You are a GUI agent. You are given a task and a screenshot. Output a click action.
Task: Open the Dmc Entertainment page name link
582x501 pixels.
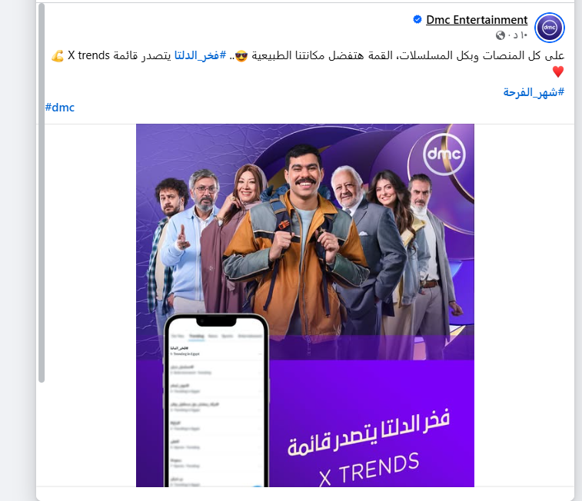(x=477, y=20)
